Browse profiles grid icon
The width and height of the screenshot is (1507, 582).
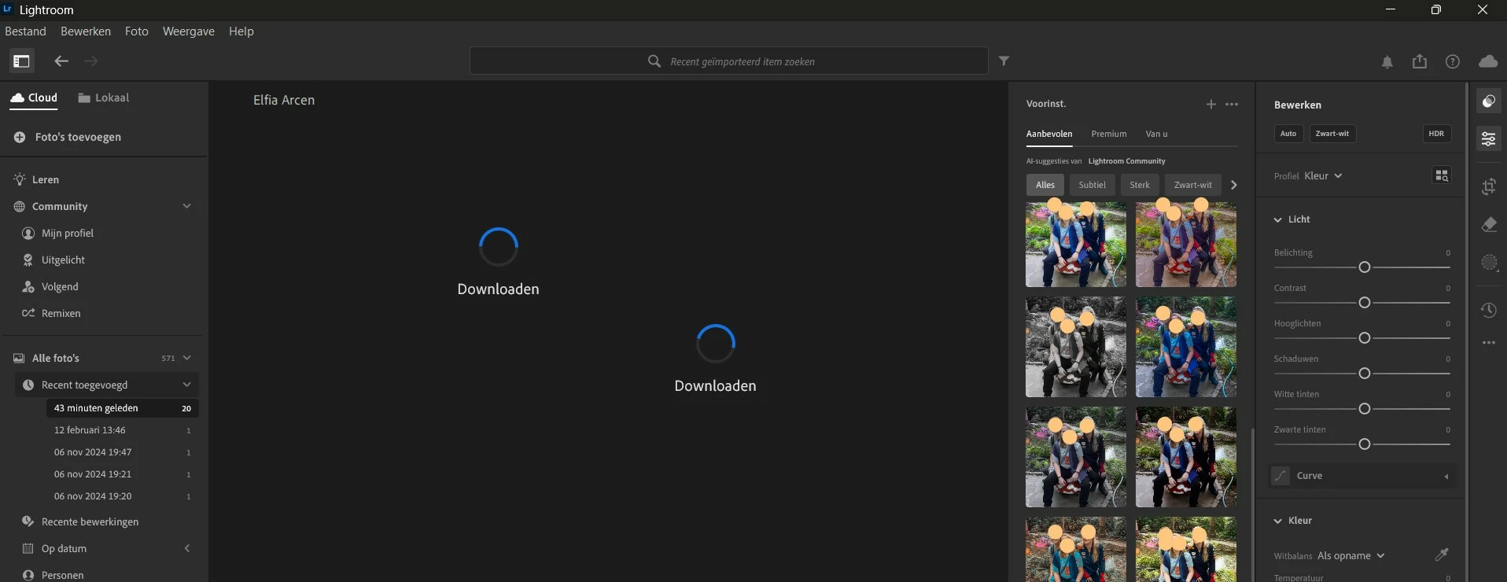1442,175
